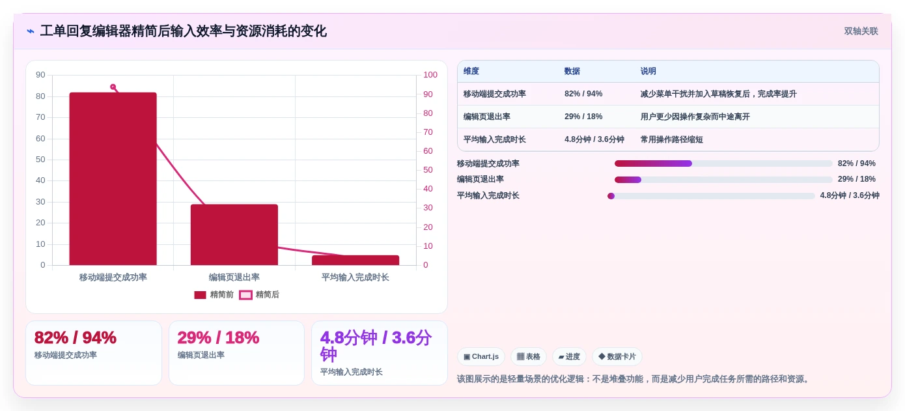
Task: Click the 82% / 94% data card
Action: 94,353
